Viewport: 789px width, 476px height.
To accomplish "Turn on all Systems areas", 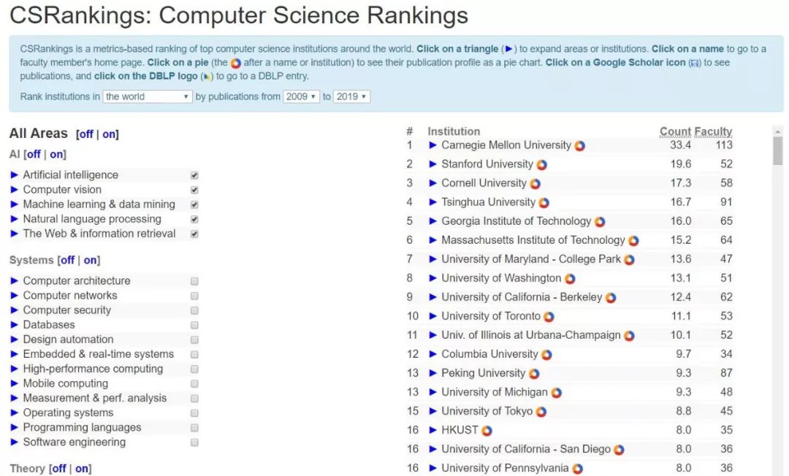I will [x=91, y=260].
